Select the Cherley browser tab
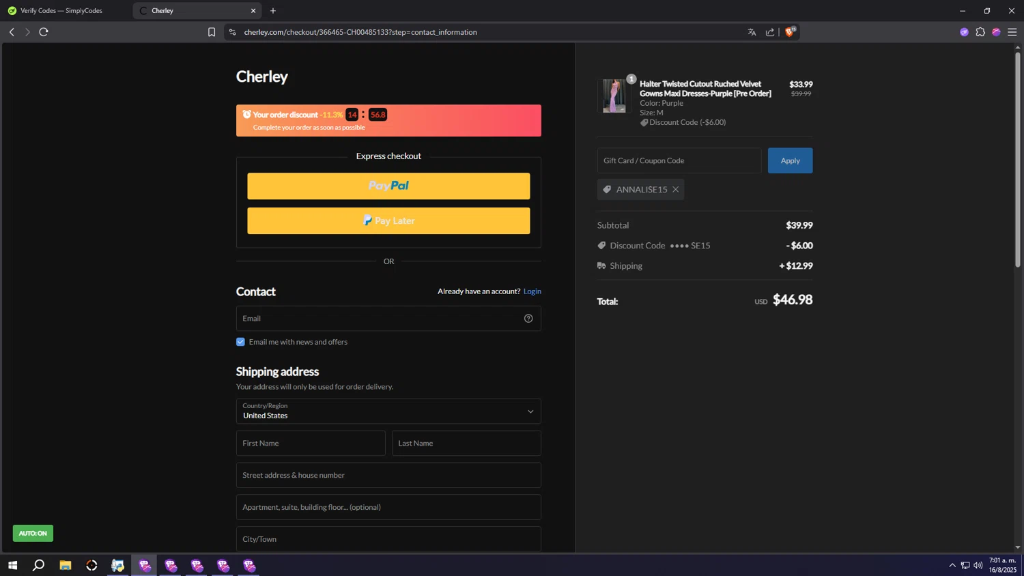1024x576 pixels. coord(197,11)
